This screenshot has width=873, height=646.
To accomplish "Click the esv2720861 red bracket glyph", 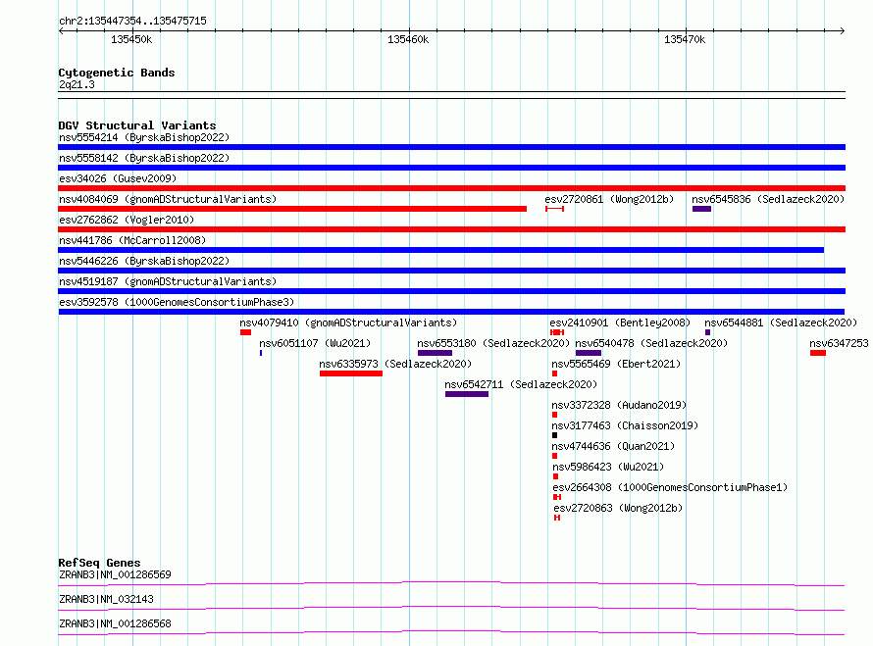I will click(x=554, y=209).
